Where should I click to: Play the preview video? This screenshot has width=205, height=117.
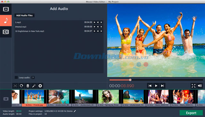point(156,86)
